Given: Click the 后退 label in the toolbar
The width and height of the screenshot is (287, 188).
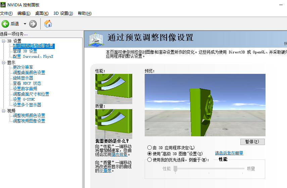Looking at the screenshot, I should pyautogui.click(x=15, y=24).
